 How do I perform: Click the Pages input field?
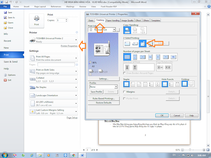[56, 65]
